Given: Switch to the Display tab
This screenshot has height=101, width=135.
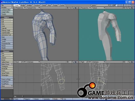Looking at the screenshot, I should [55, 5].
